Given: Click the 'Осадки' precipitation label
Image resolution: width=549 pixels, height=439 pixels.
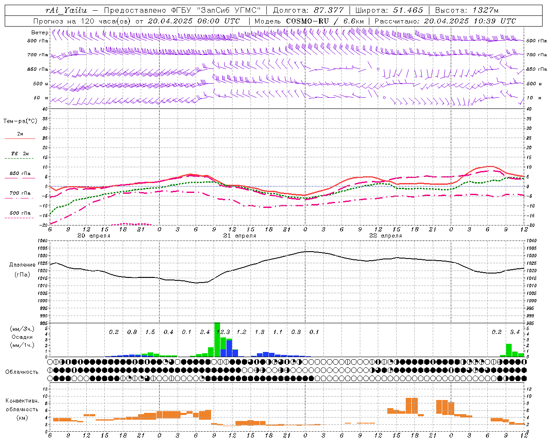Looking at the screenshot, I should coord(22,337).
